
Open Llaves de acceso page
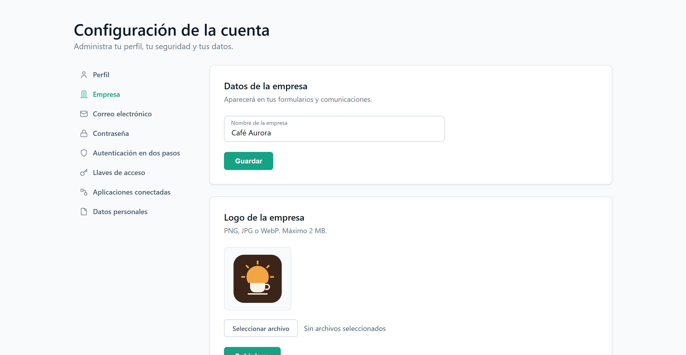tap(119, 172)
